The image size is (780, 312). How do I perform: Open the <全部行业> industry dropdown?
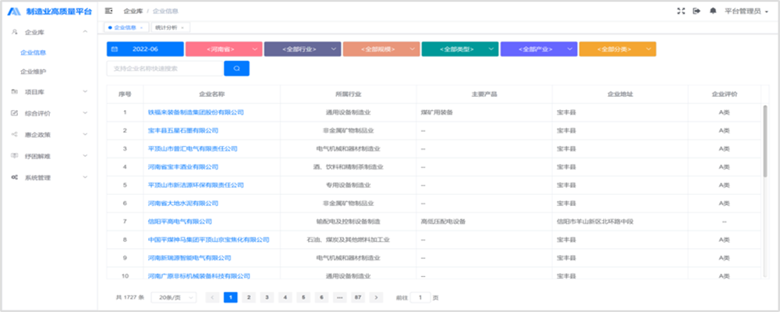click(303, 49)
